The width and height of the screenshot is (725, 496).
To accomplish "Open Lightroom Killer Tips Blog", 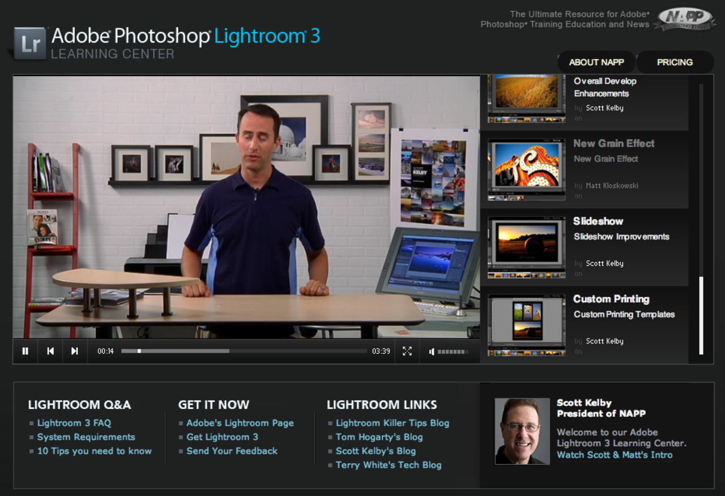I will tap(393, 423).
